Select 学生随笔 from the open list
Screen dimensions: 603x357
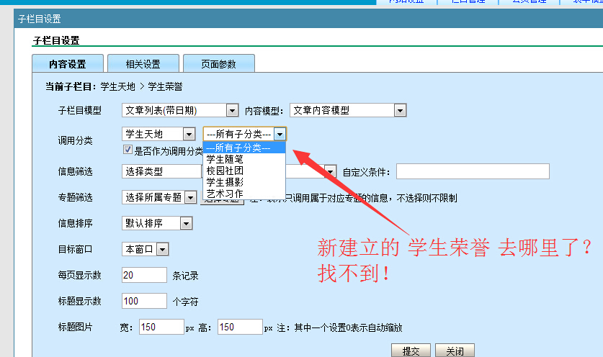[x=225, y=159]
